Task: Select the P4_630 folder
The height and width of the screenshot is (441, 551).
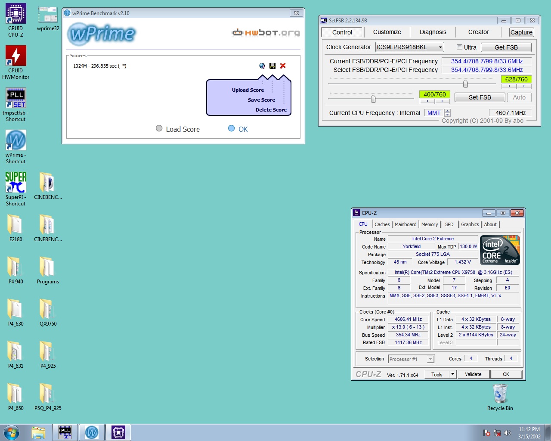Action: tap(15, 313)
